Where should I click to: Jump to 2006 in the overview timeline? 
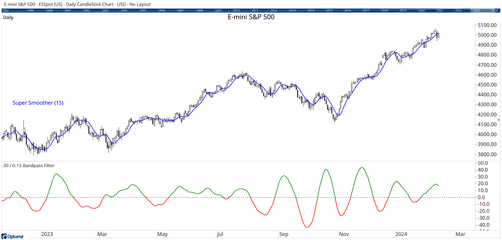(162, 10)
